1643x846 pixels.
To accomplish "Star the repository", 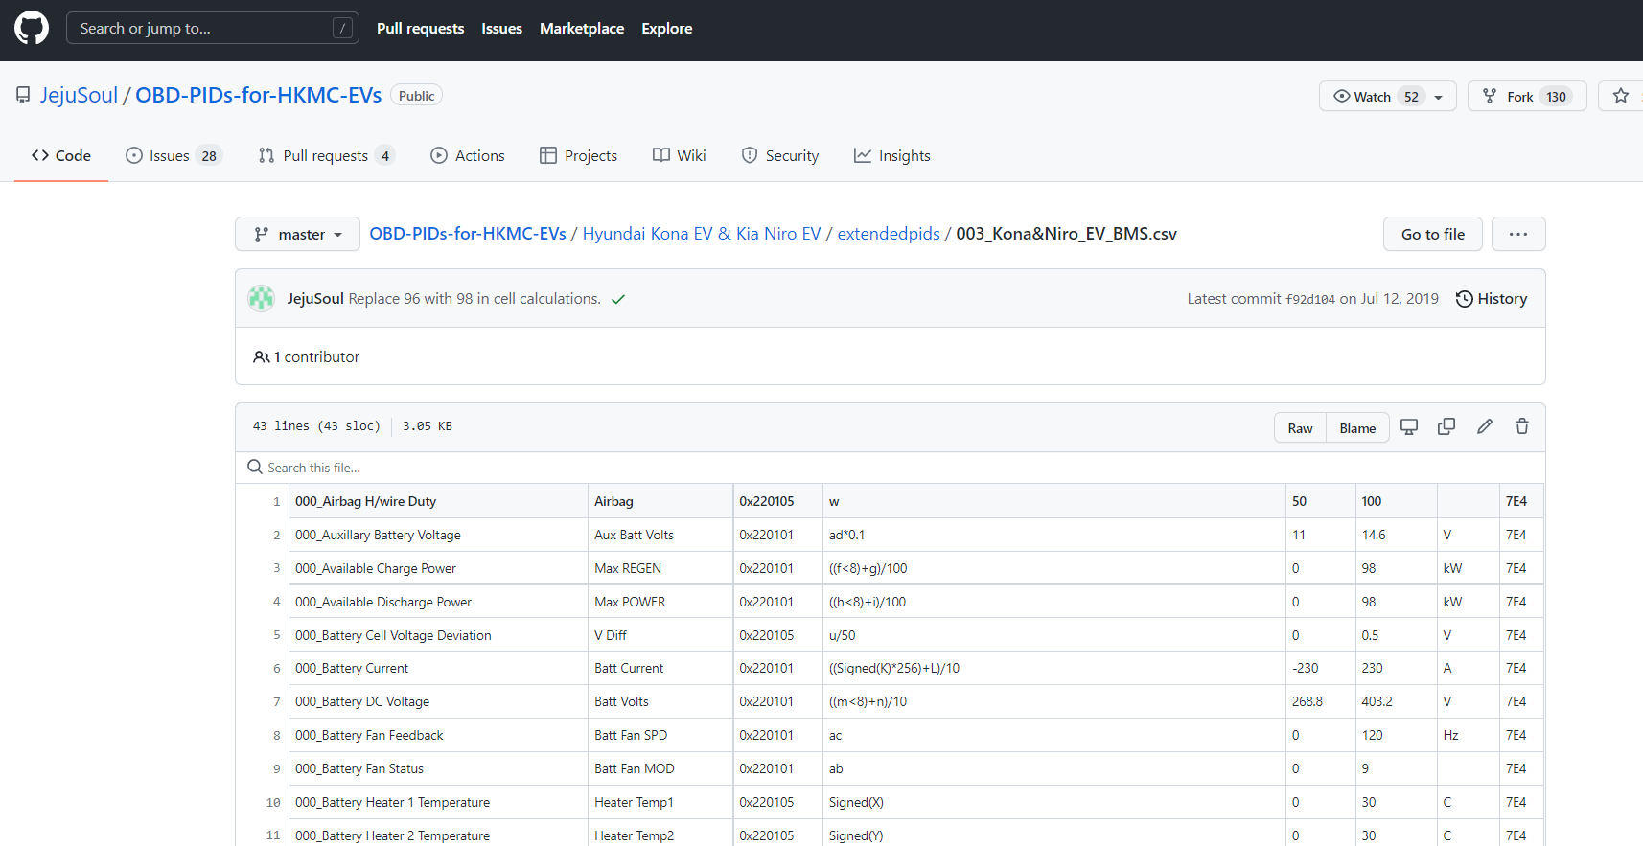I will pyautogui.click(x=1621, y=96).
